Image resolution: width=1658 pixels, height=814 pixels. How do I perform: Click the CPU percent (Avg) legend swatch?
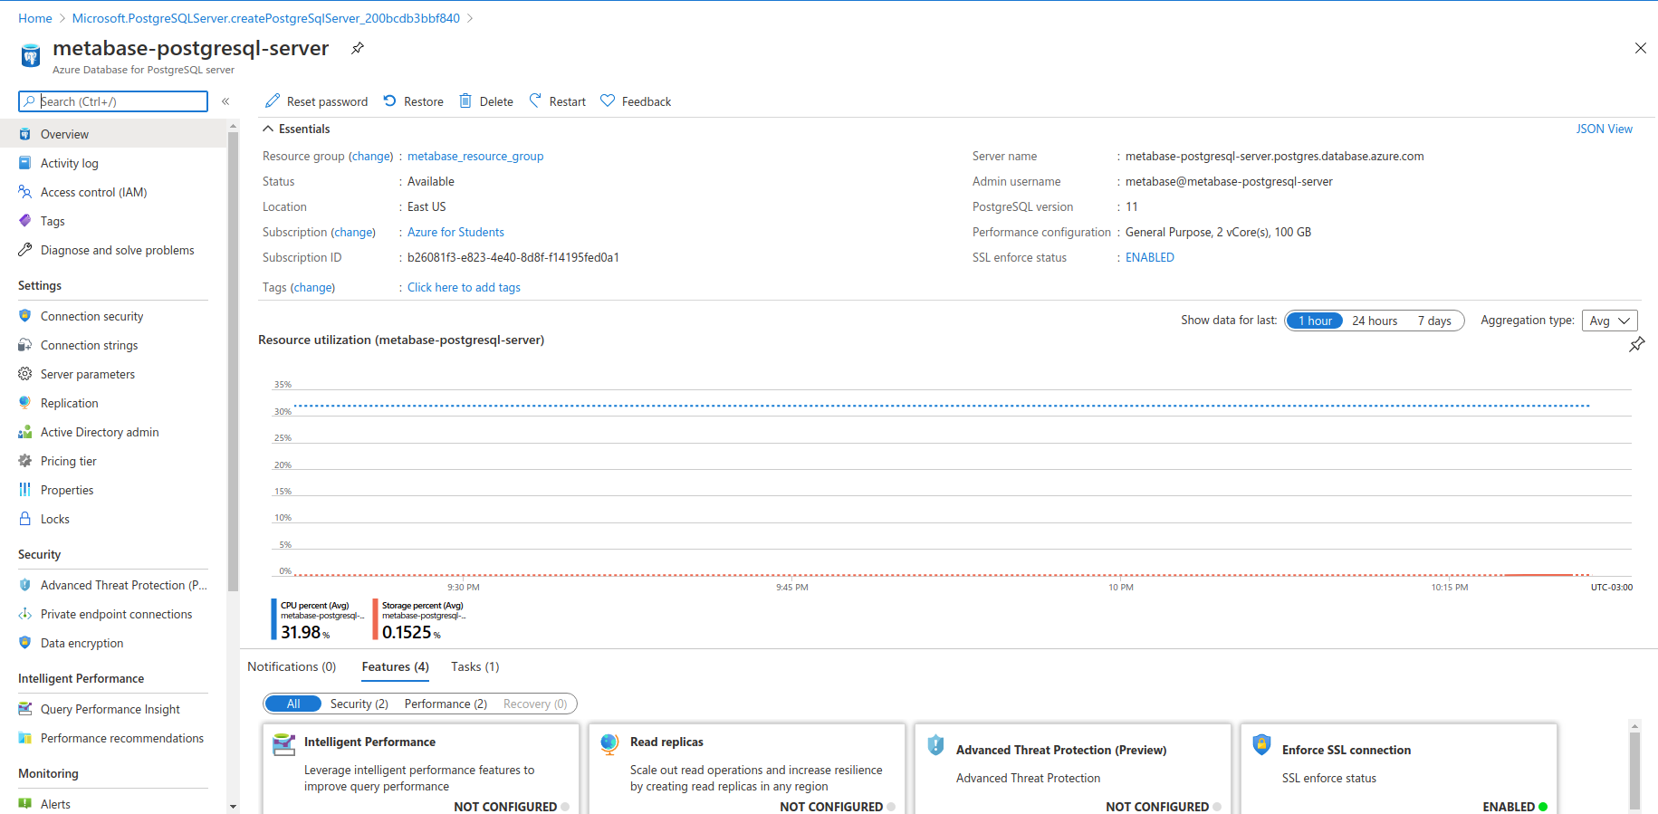point(273,619)
